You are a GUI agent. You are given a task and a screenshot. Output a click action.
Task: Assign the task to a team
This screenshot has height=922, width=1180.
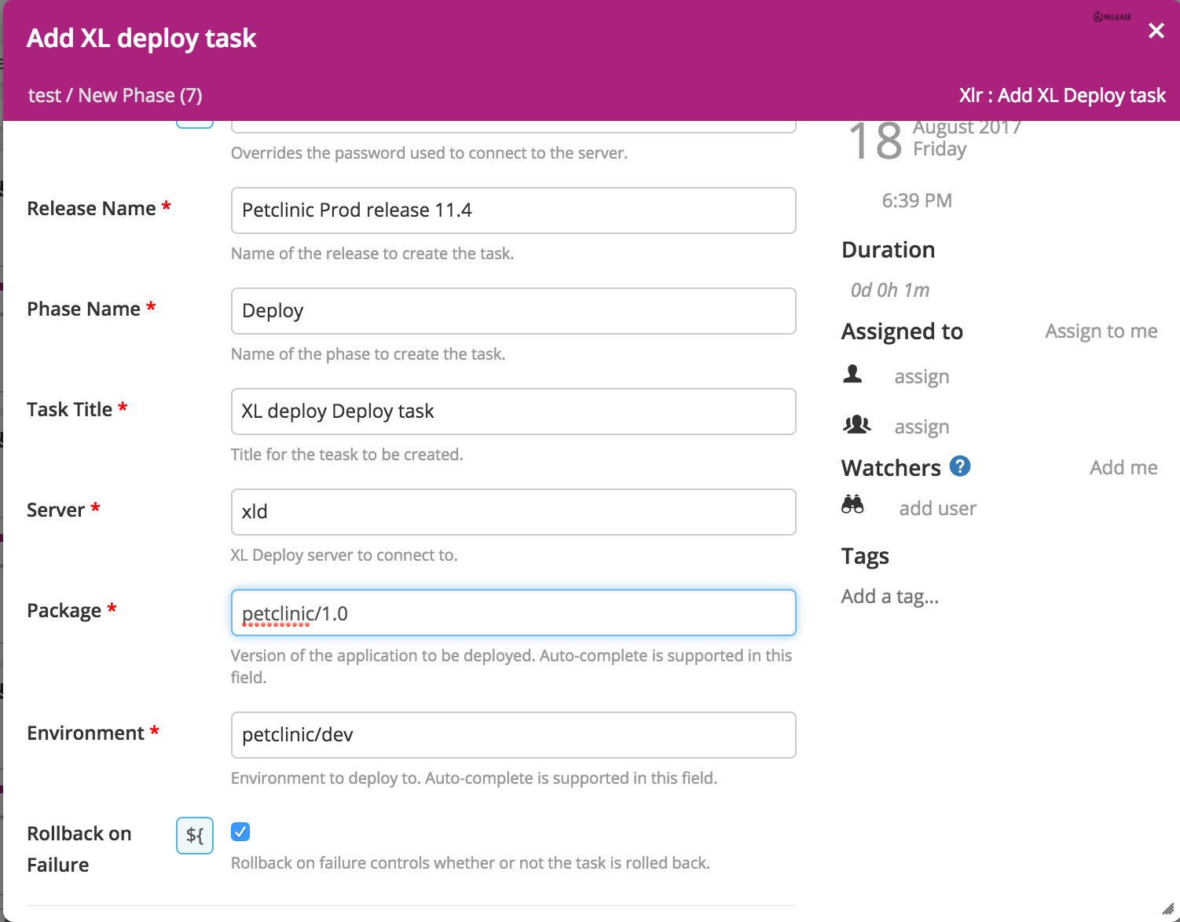[922, 427]
